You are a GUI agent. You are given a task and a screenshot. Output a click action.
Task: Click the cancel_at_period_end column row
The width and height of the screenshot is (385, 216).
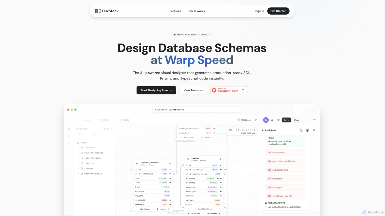click(x=197, y=129)
